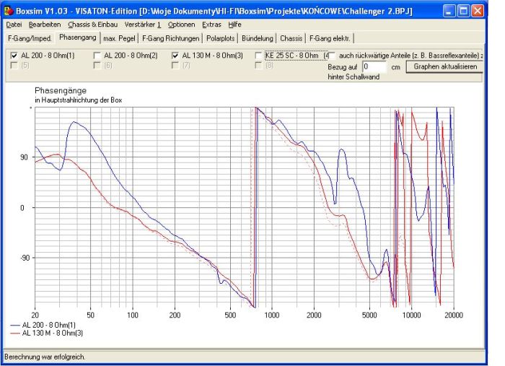Screen dimensions: 505x366
Task: Click the 90 phase axis label
Action: coord(24,157)
